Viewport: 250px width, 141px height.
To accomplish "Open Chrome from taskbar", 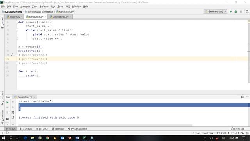I will (x=48, y=138).
